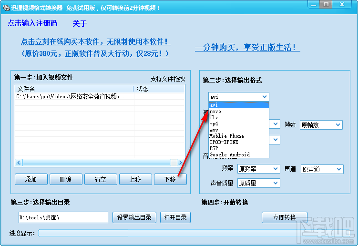Select the 网络安全教育视频 file row
Image resolution: width=358 pixels, height=246 pixels.
pyautogui.click(x=100, y=96)
